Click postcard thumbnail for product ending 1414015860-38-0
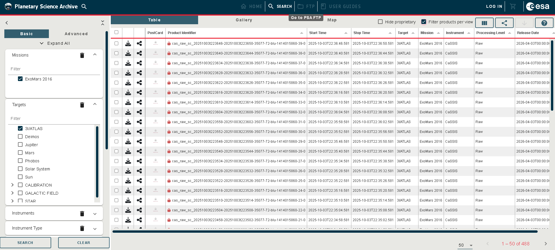 coord(156,53)
